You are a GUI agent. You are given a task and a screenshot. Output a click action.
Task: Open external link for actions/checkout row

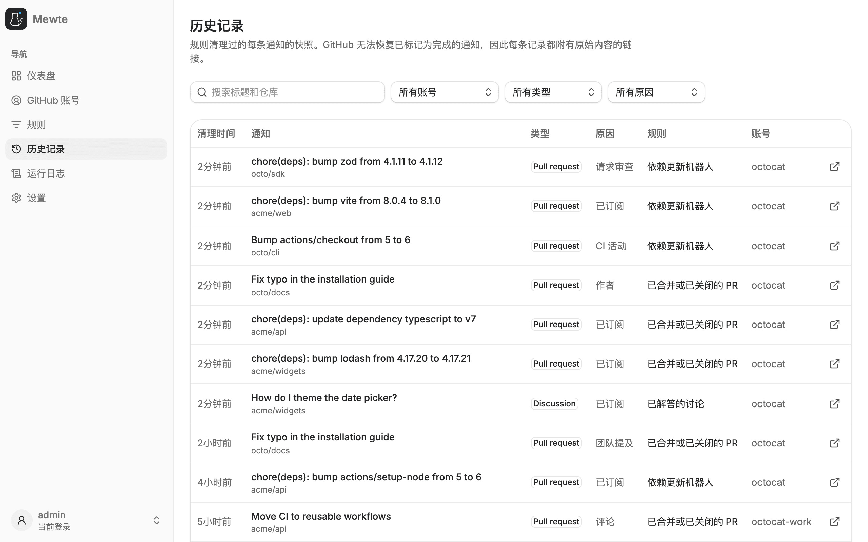pyautogui.click(x=835, y=246)
